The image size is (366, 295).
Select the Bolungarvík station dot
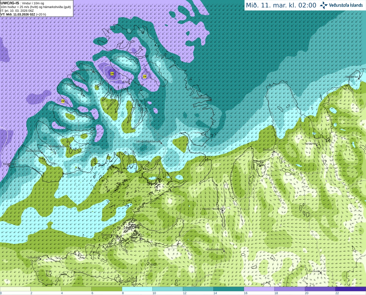94,71
